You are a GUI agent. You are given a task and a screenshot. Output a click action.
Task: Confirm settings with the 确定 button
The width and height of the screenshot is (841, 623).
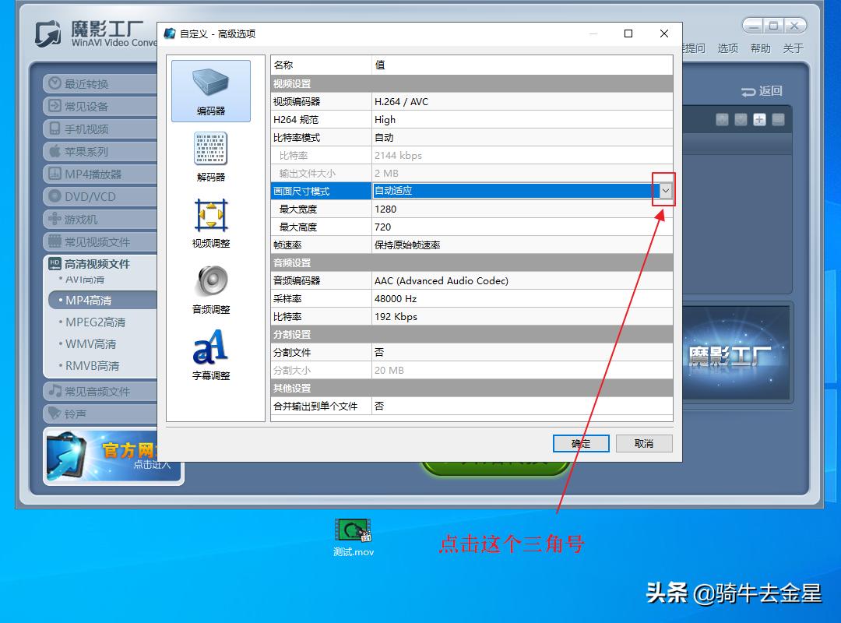click(x=580, y=443)
